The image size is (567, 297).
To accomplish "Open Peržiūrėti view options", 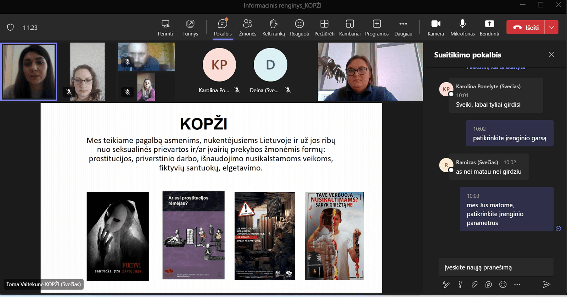I will click(324, 28).
